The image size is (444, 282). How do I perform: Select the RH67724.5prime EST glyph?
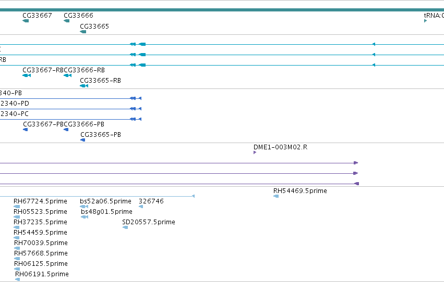[17, 207]
